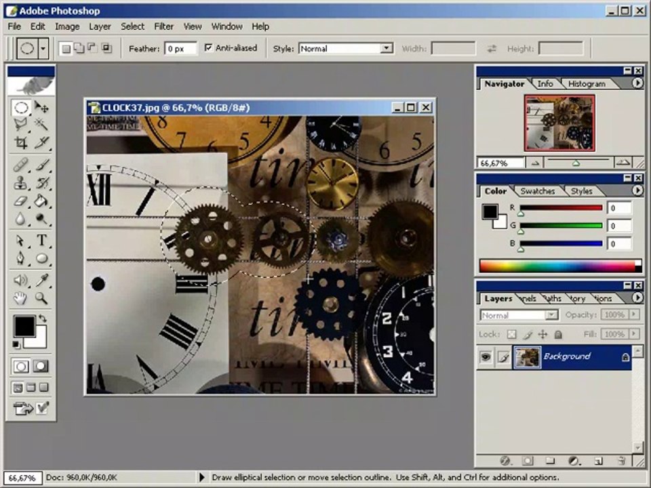Click Navigator zoom out button

click(535, 163)
